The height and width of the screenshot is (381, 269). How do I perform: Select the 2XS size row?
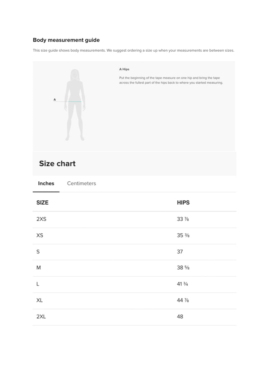click(134, 219)
